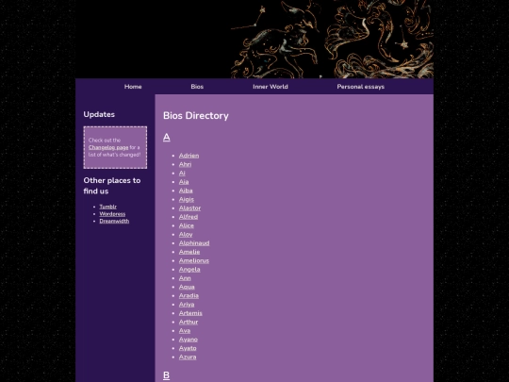Open Ameliorus's bio

click(x=194, y=261)
